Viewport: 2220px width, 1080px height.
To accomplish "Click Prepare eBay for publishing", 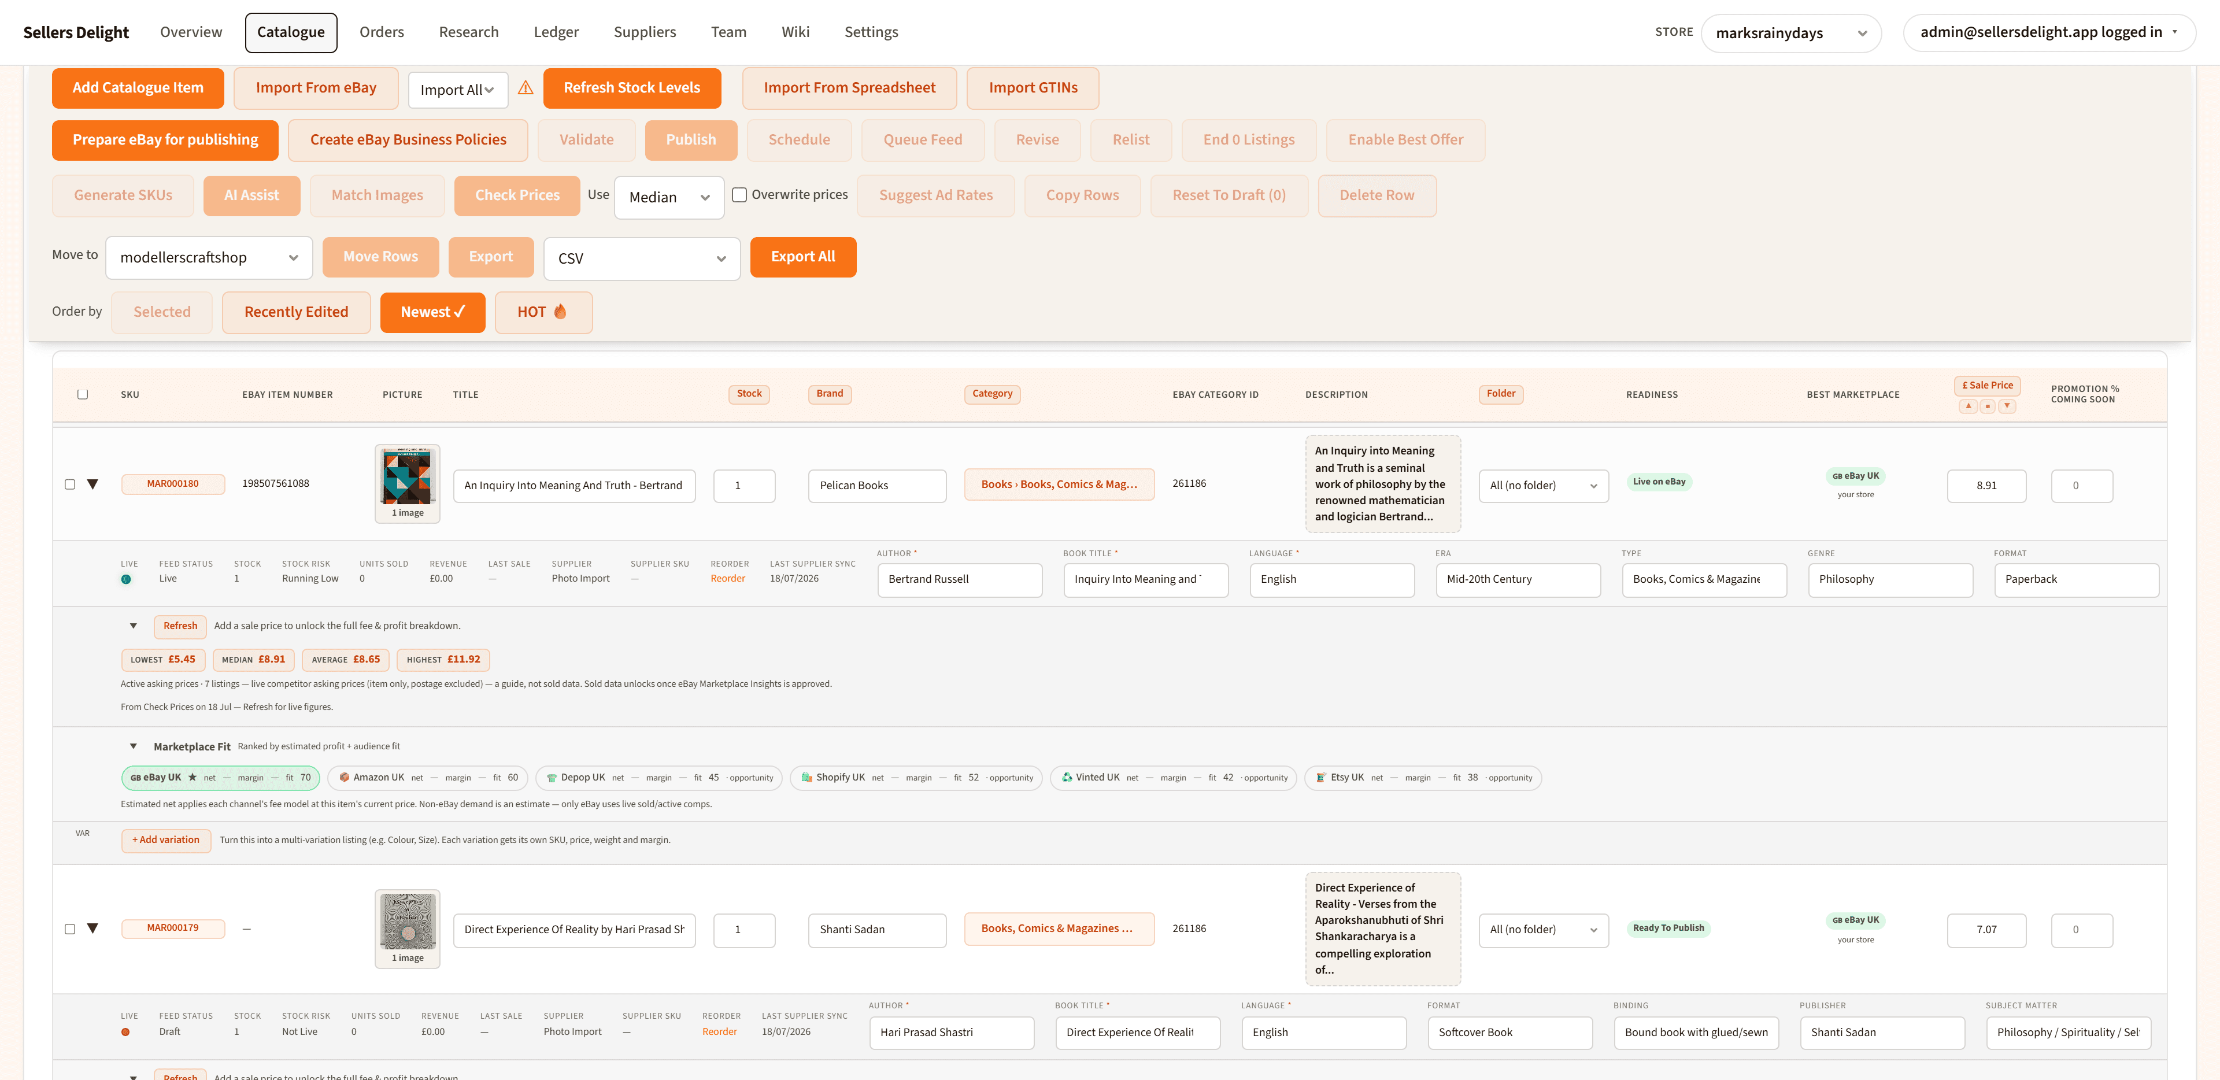I will click(165, 140).
